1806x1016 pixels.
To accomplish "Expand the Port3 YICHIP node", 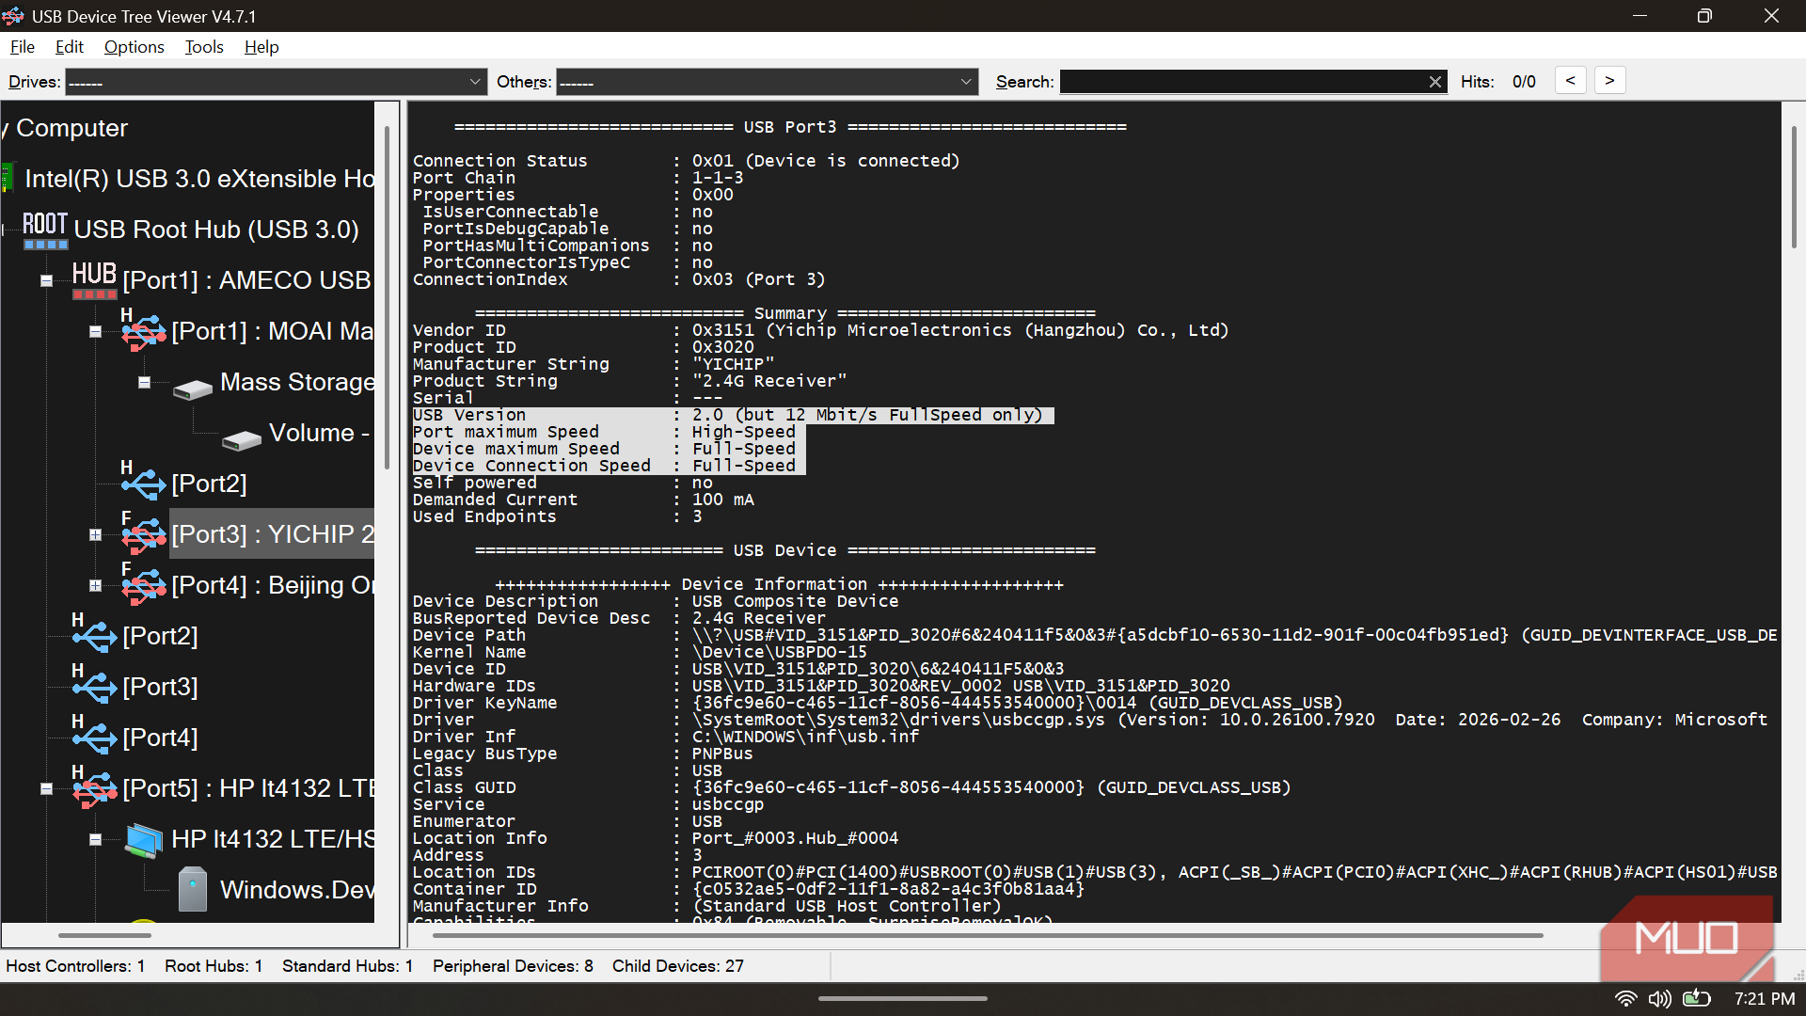I will (x=95, y=534).
